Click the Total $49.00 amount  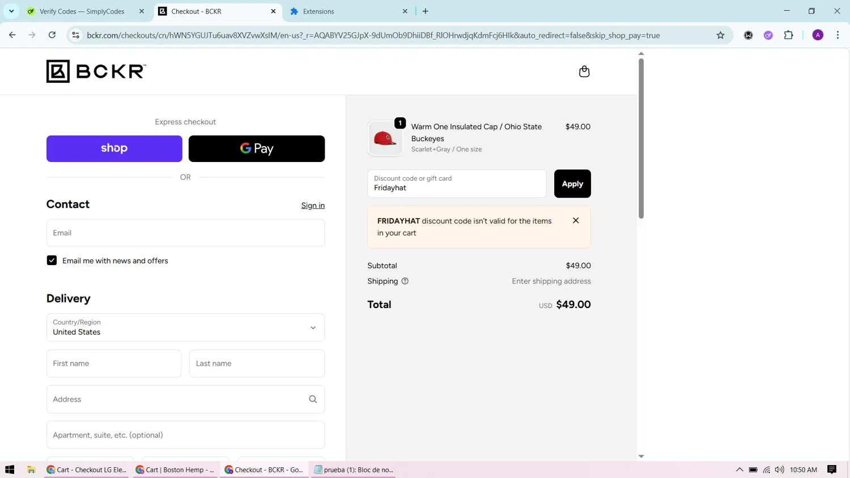pos(573,305)
